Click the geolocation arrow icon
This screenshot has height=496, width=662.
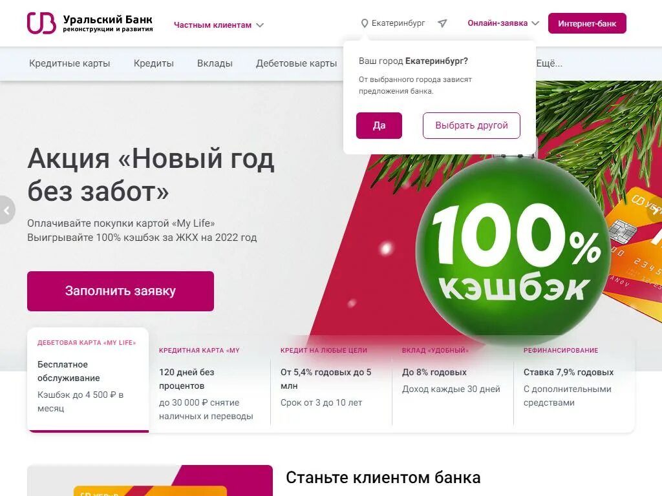tap(442, 24)
